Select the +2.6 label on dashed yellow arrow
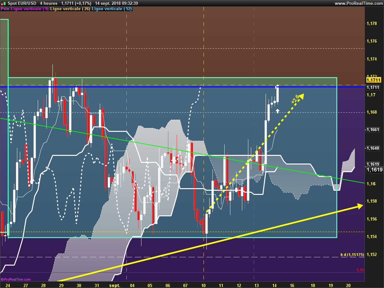The image size is (384, 288). (x=295, y=99)
